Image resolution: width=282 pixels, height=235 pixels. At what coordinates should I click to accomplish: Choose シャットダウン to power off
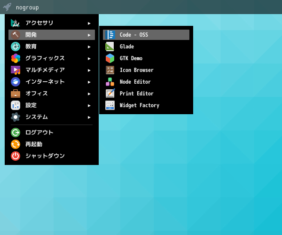[x=52, y=156]
